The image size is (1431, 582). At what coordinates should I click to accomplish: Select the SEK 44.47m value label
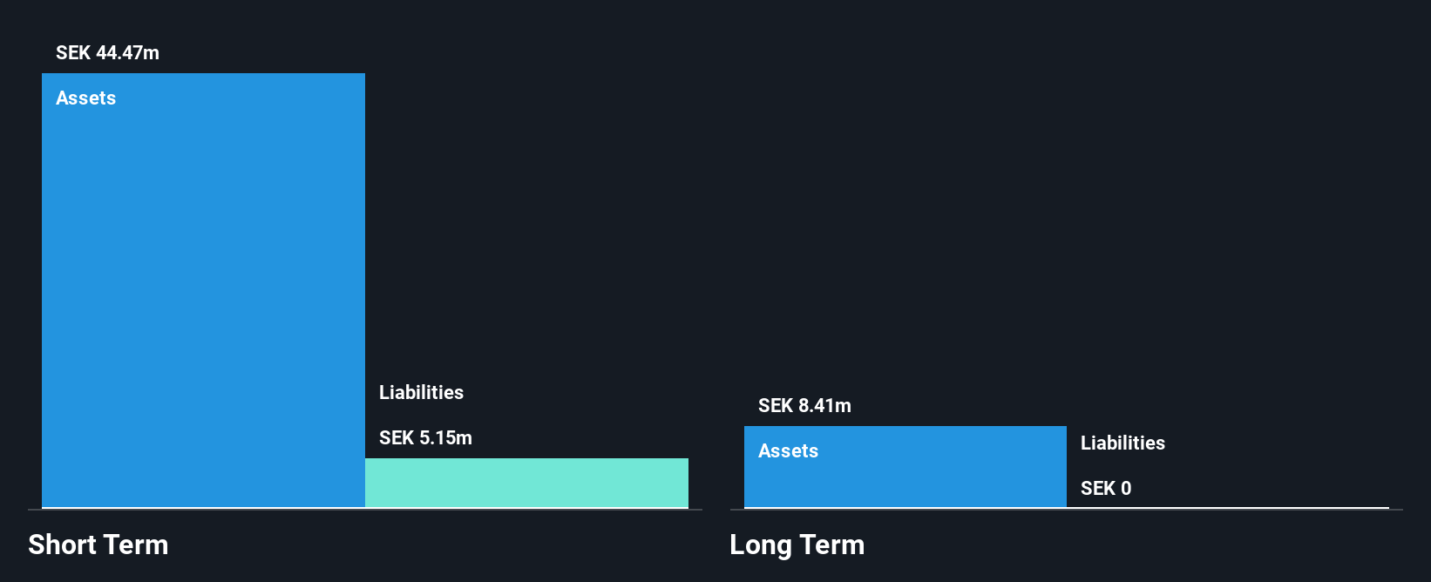tap(107, 53)
